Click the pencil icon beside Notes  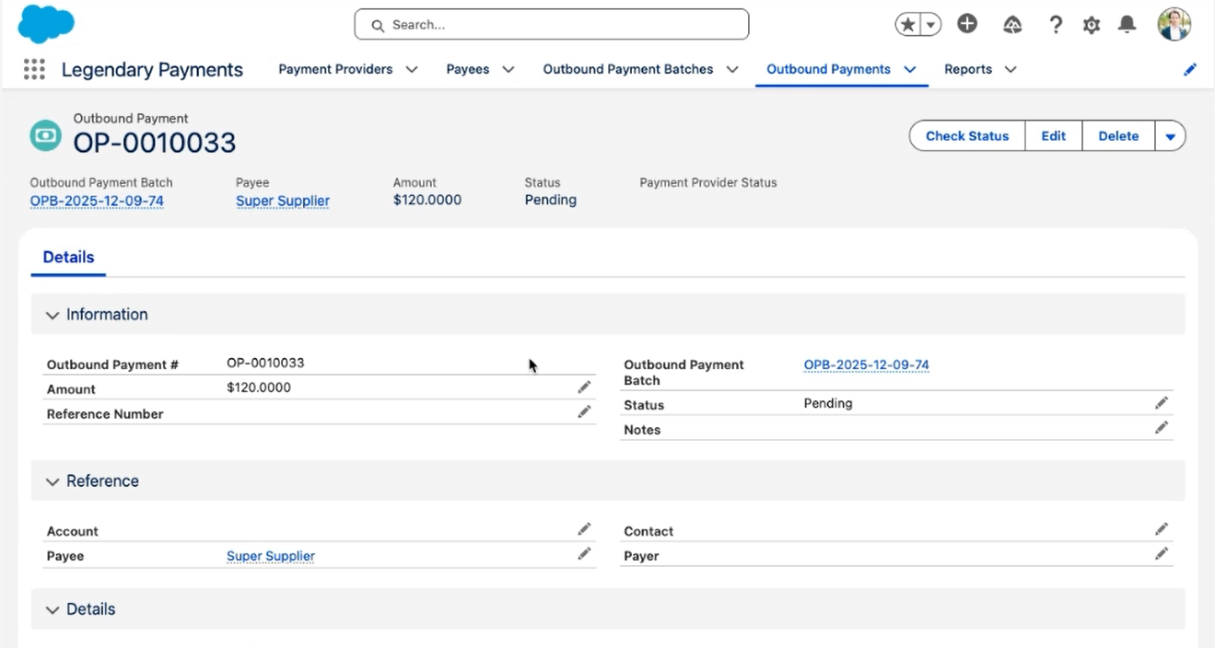1162,428
